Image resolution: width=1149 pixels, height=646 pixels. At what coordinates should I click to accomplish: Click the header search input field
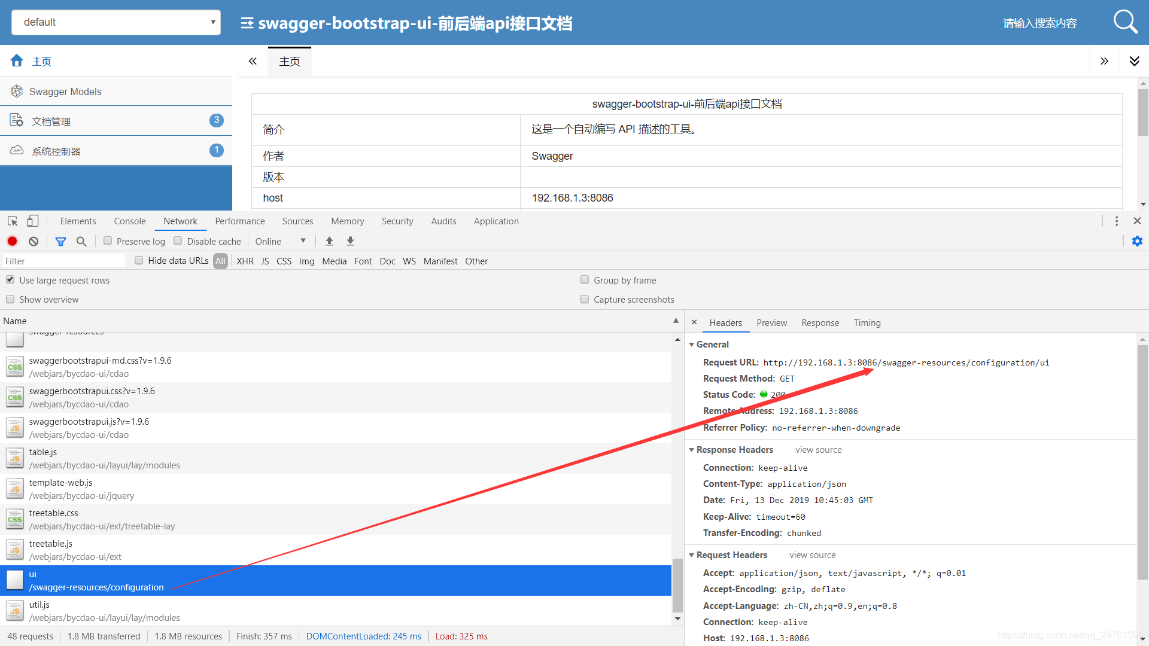coord(1040,23)
